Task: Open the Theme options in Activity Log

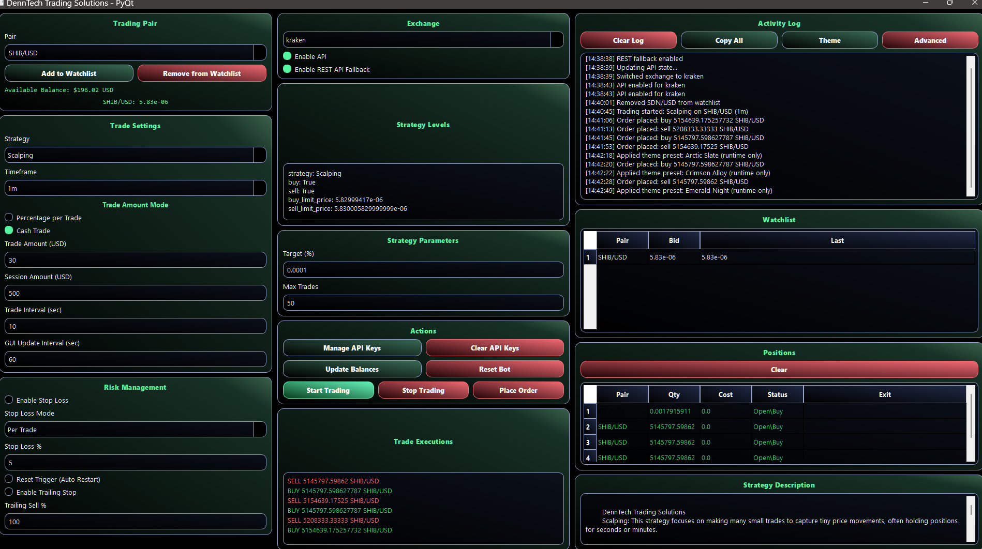Action: (829, 40)
